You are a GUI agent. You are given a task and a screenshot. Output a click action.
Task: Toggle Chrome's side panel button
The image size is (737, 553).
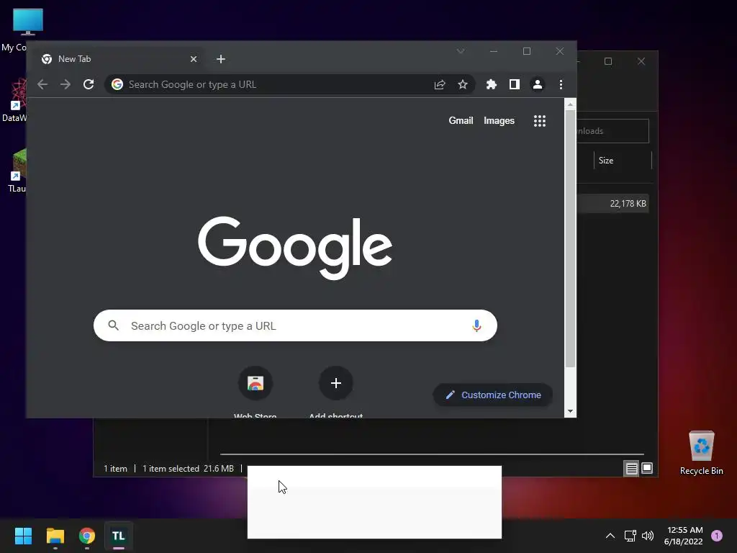514,84
